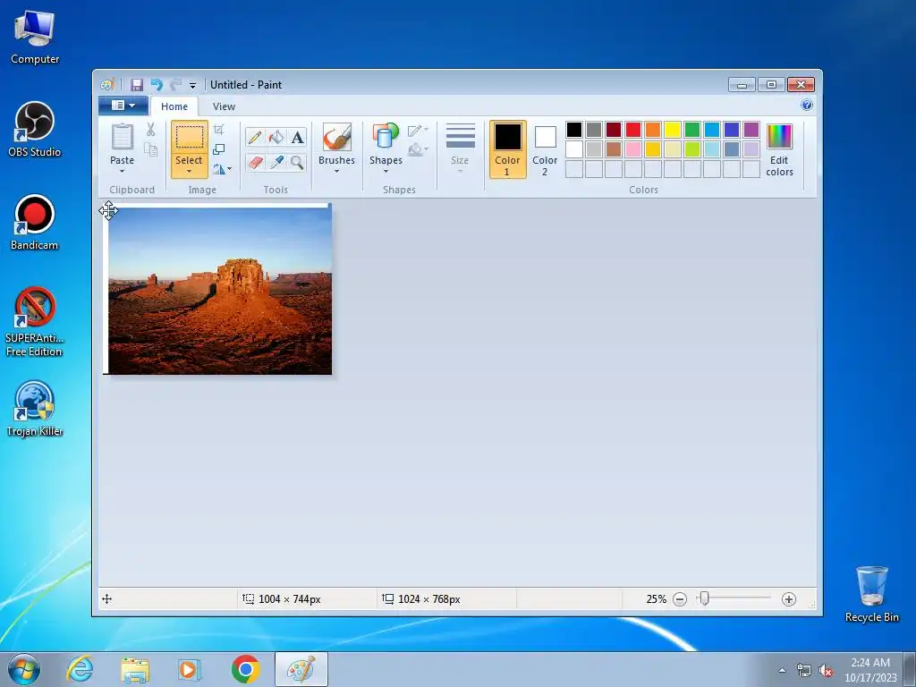
Task: Click the Crop icon
Action: [x=218, y=130]
